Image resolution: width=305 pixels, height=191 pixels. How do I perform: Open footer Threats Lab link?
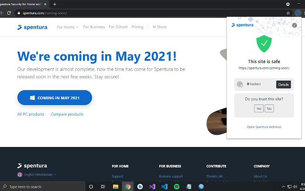214,176
